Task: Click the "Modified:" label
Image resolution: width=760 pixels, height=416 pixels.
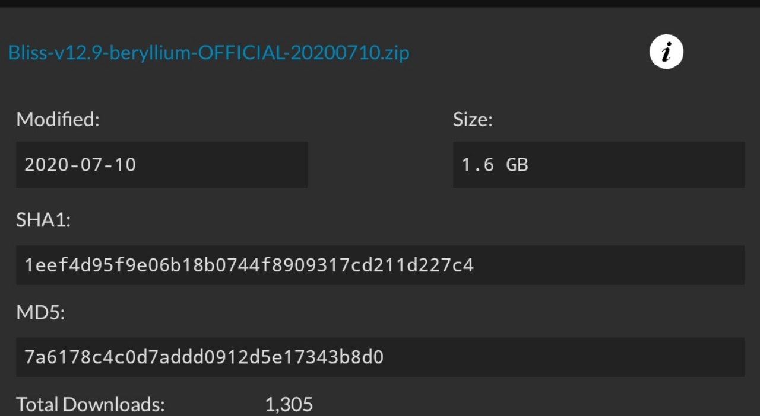Action: pos(58,120)
